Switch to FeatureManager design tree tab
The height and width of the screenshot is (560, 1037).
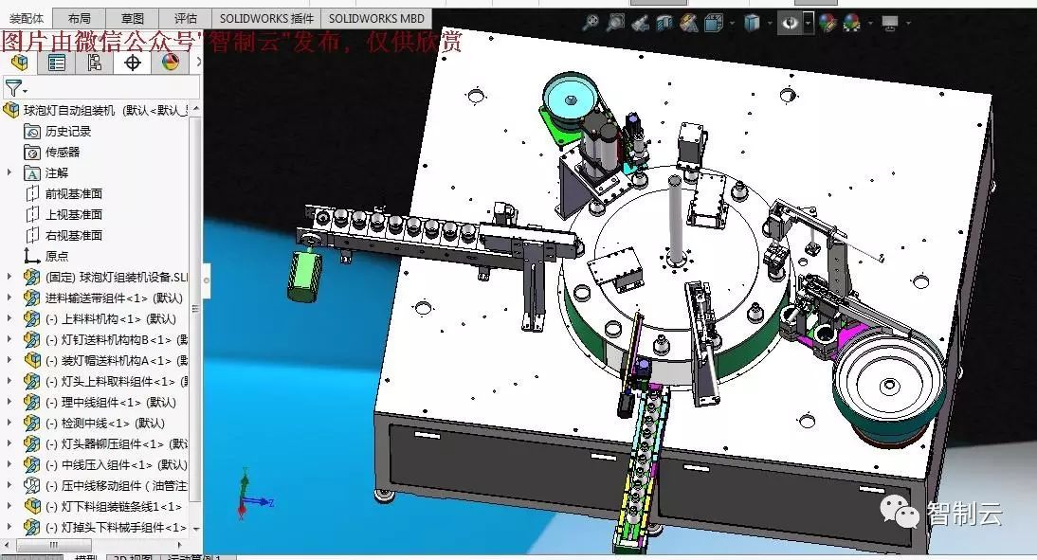pos(19,63)
